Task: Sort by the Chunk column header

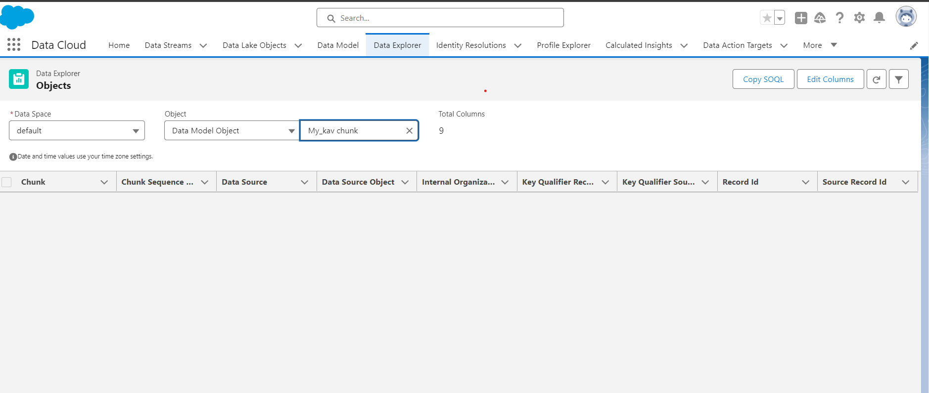Action: (33, 182)
